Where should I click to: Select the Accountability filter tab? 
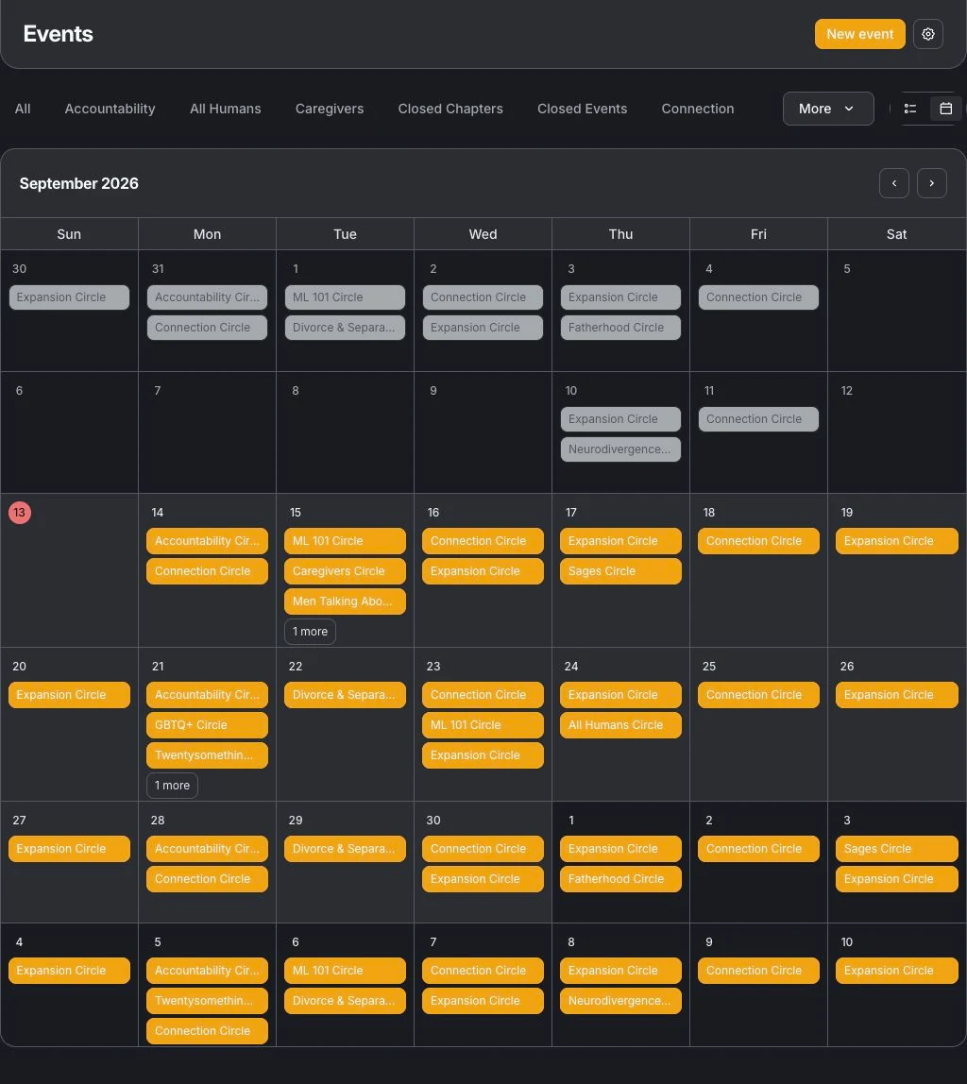click(x=110, y=109)
